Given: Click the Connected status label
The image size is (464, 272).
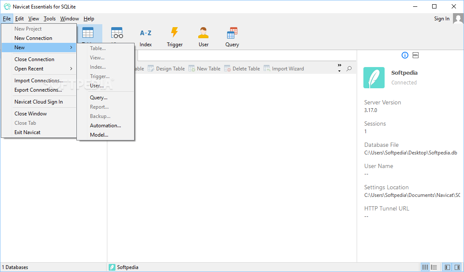Looking at the screenshot, I should click(404, 82).
